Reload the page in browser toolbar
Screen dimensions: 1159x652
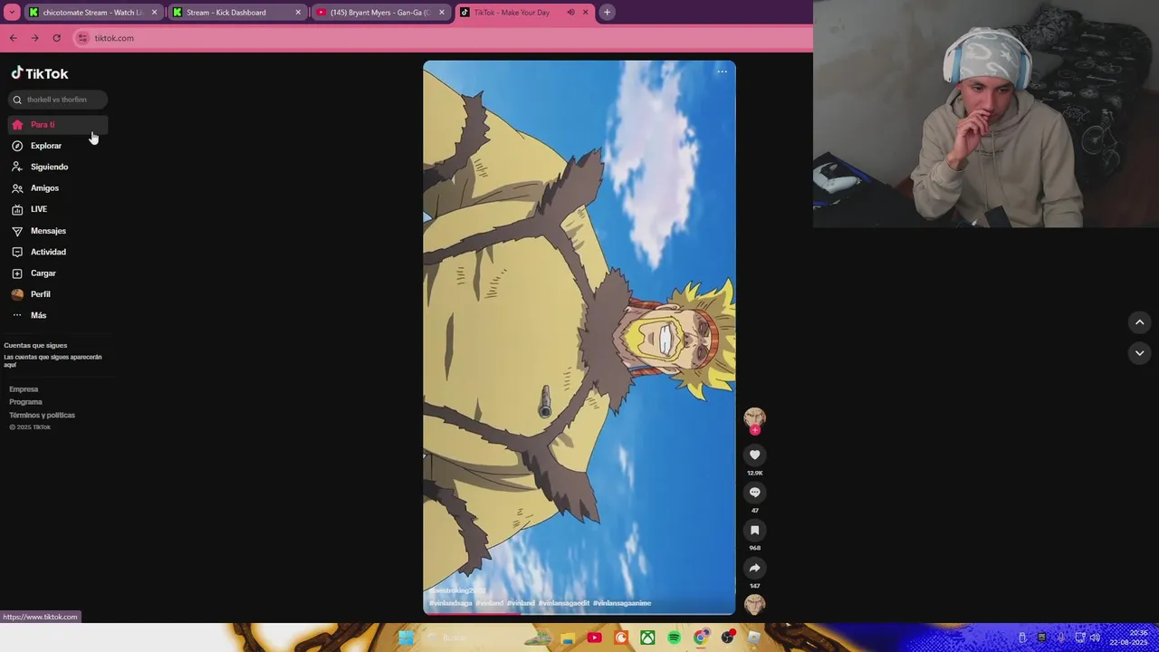pyautogui.click(x=56, y=38)
